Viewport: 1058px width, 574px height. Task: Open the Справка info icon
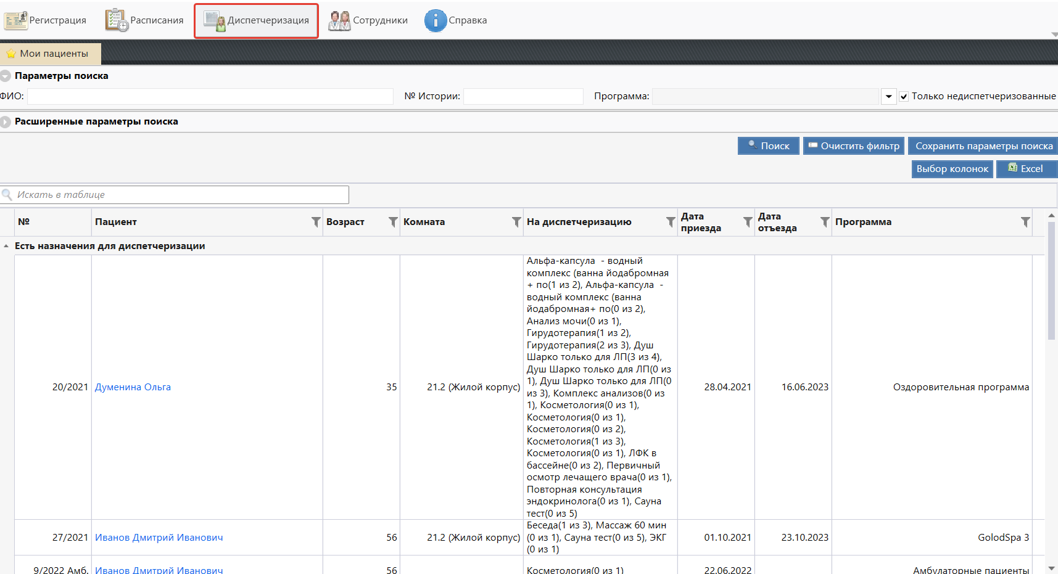[435, 20]
